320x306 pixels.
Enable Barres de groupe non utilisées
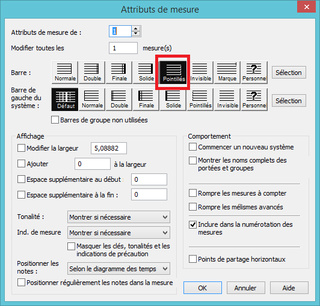click(x=55, y=120)
